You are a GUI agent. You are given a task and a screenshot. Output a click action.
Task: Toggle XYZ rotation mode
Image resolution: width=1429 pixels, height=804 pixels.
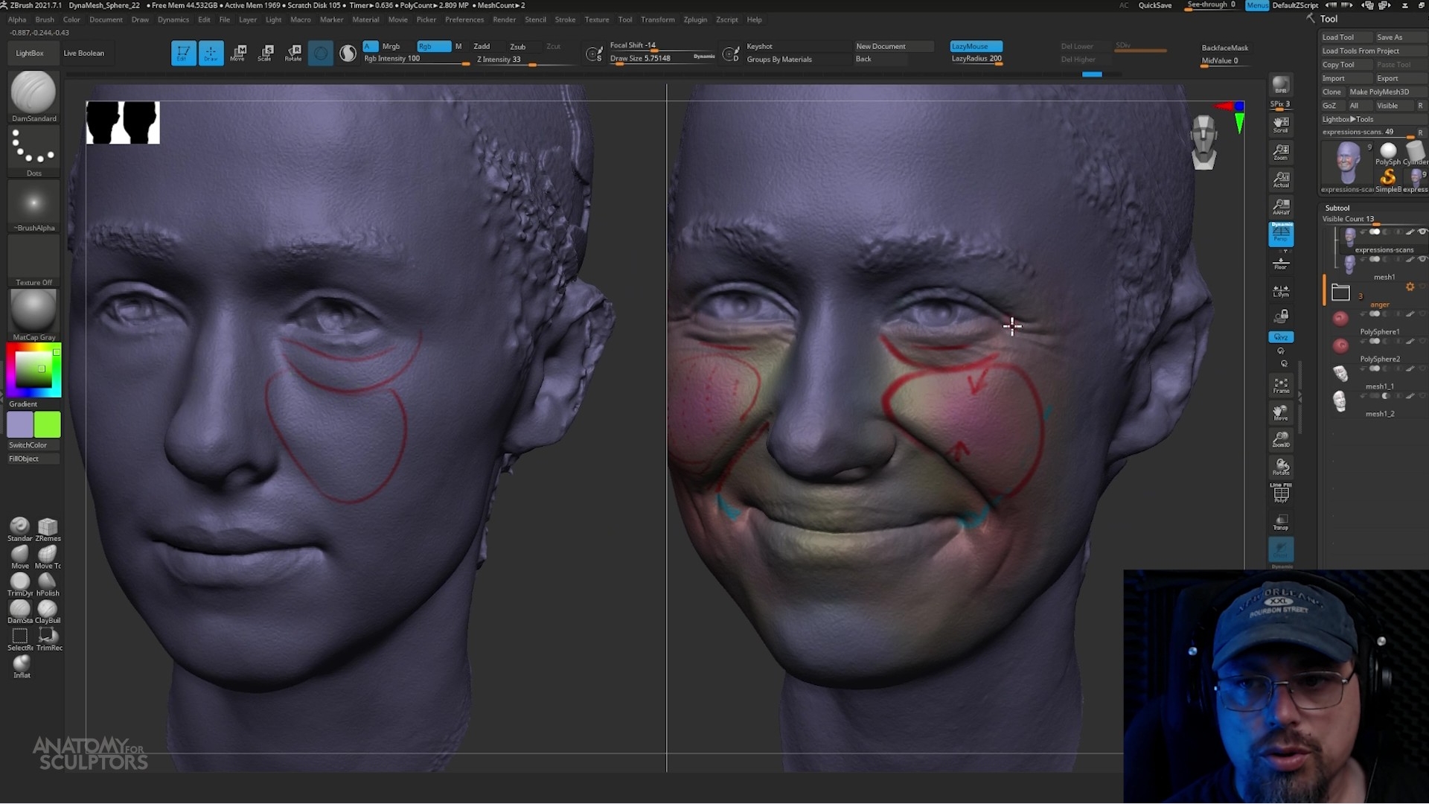tap(1281, 337)
